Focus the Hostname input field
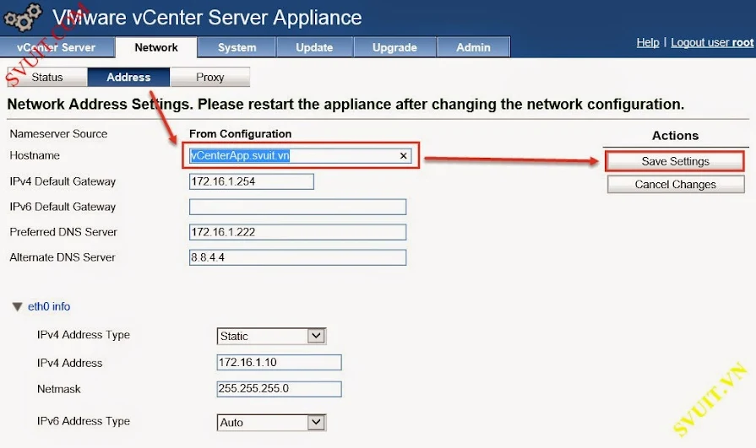The height and width of the screenshot is (448, 756). pyautogui.click(x=300, y=155)
